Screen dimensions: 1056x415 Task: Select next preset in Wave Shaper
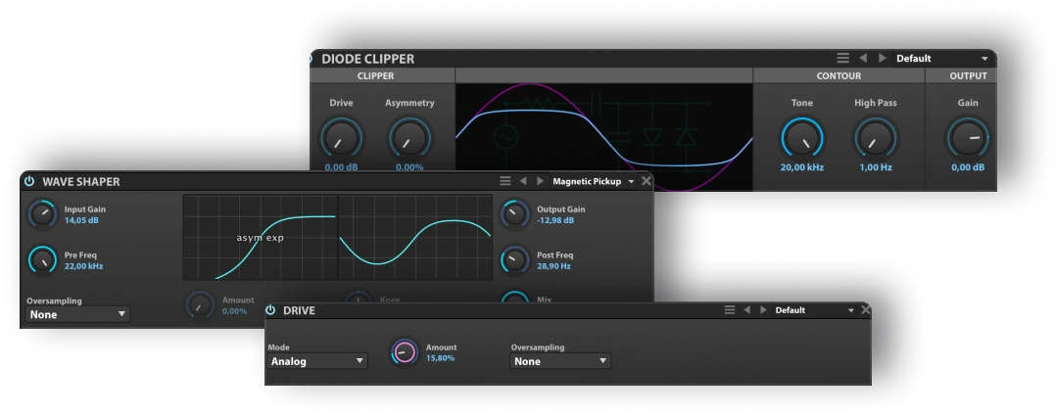(540, 181)
